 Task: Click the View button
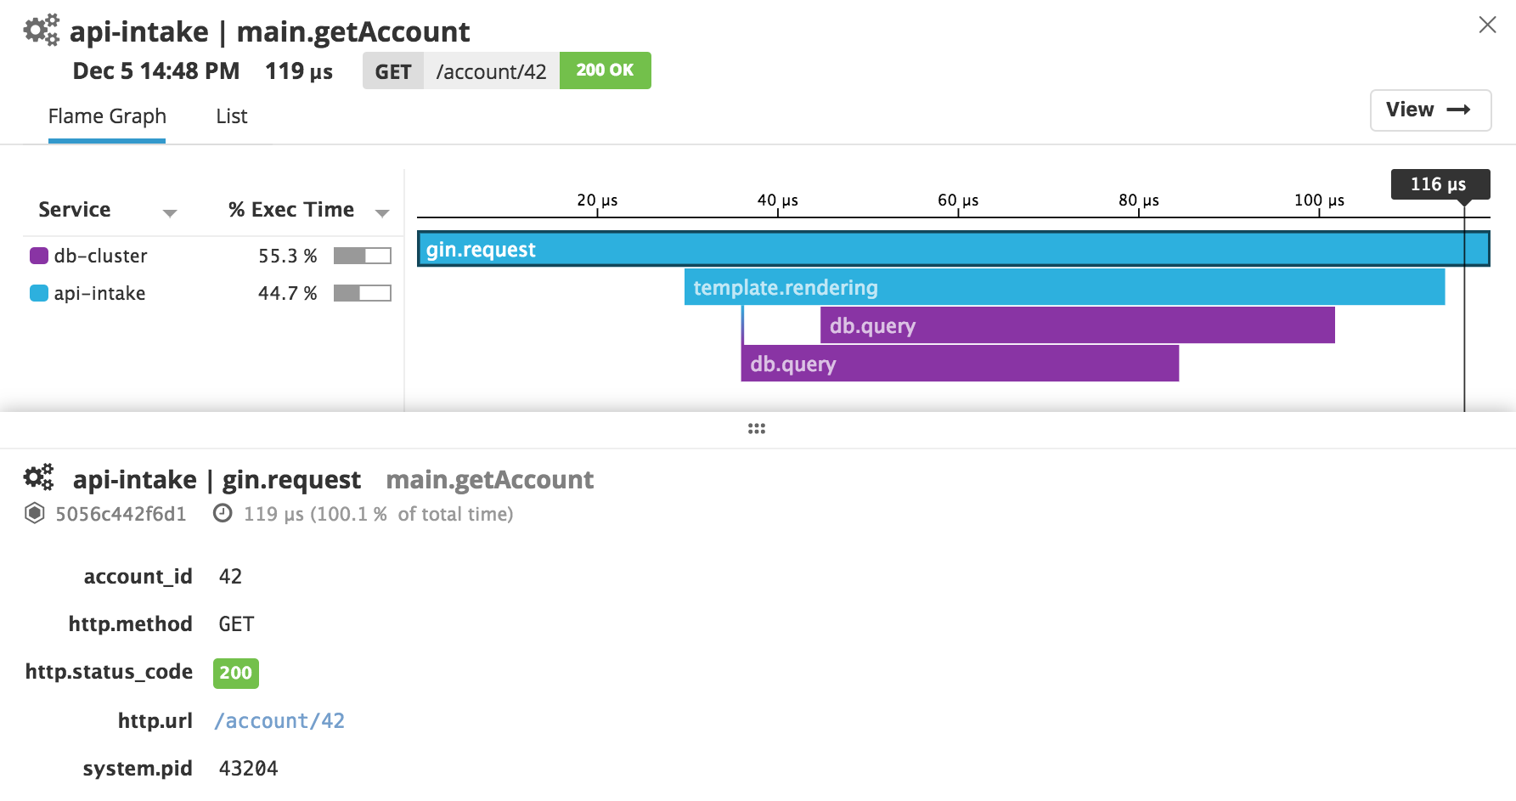point(1429,110)
